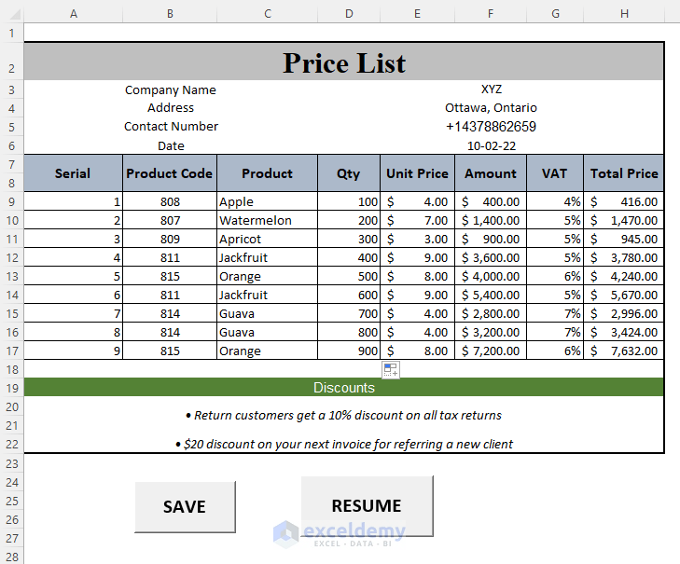Select Total Price cell 2,996.00
The width and height of the screenshot is (680, 564).
(x=624, y=313)
